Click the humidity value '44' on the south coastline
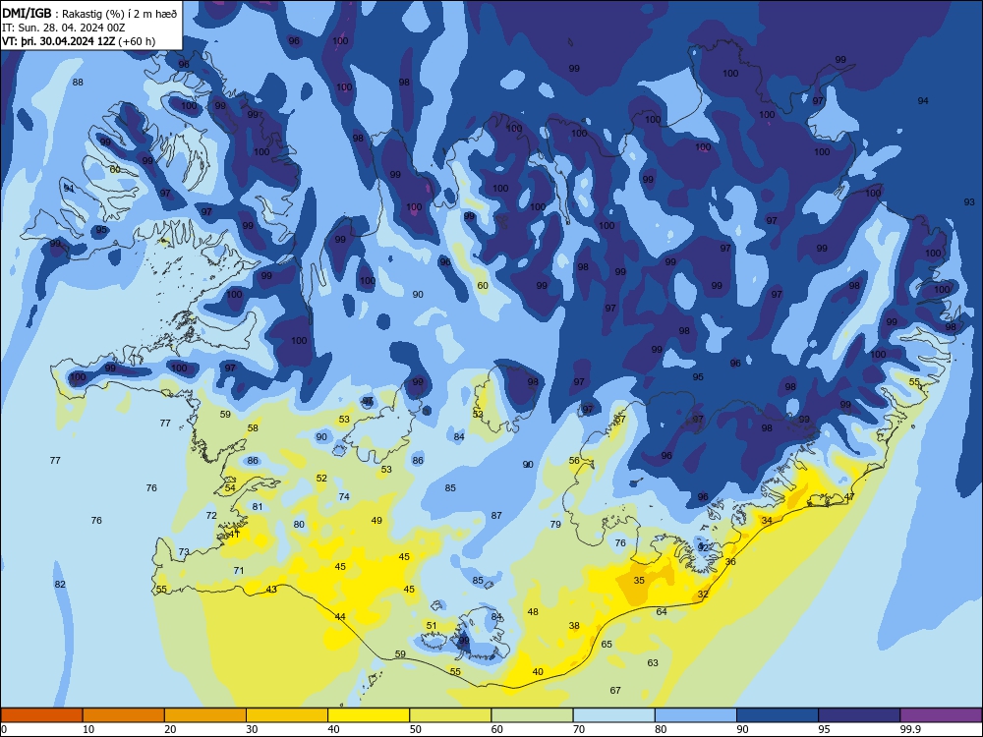Screen dimensions: 983x737 [x=340, y=617]
